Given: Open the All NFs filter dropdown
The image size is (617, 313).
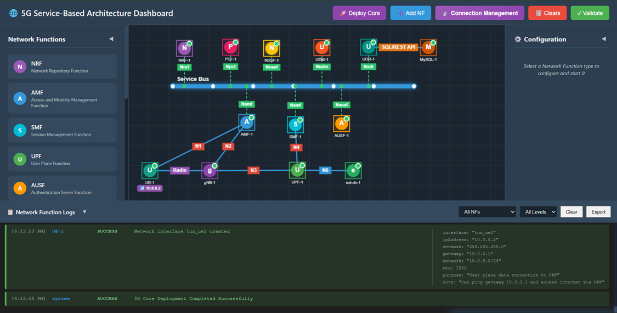Looking at the screenshot, I should pos(487,212).
